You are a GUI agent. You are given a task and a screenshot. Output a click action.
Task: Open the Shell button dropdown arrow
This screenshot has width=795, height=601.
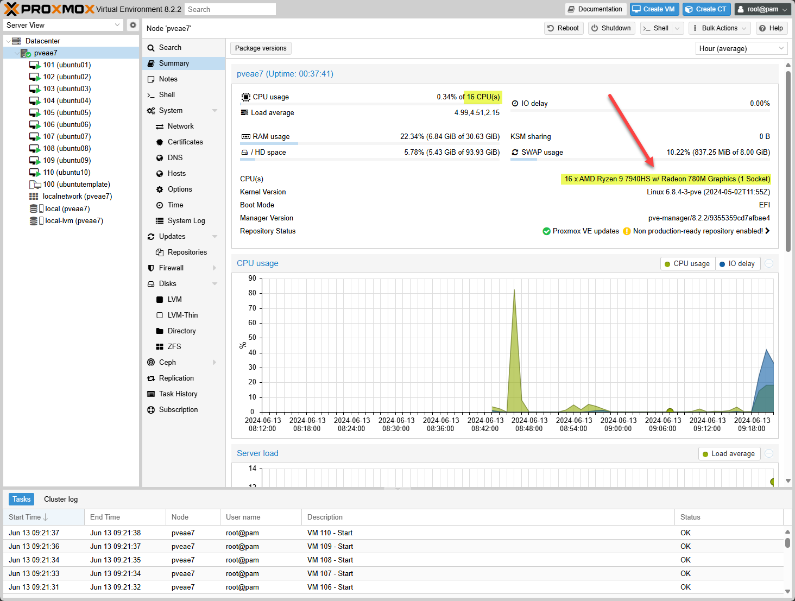pos(677,28)
